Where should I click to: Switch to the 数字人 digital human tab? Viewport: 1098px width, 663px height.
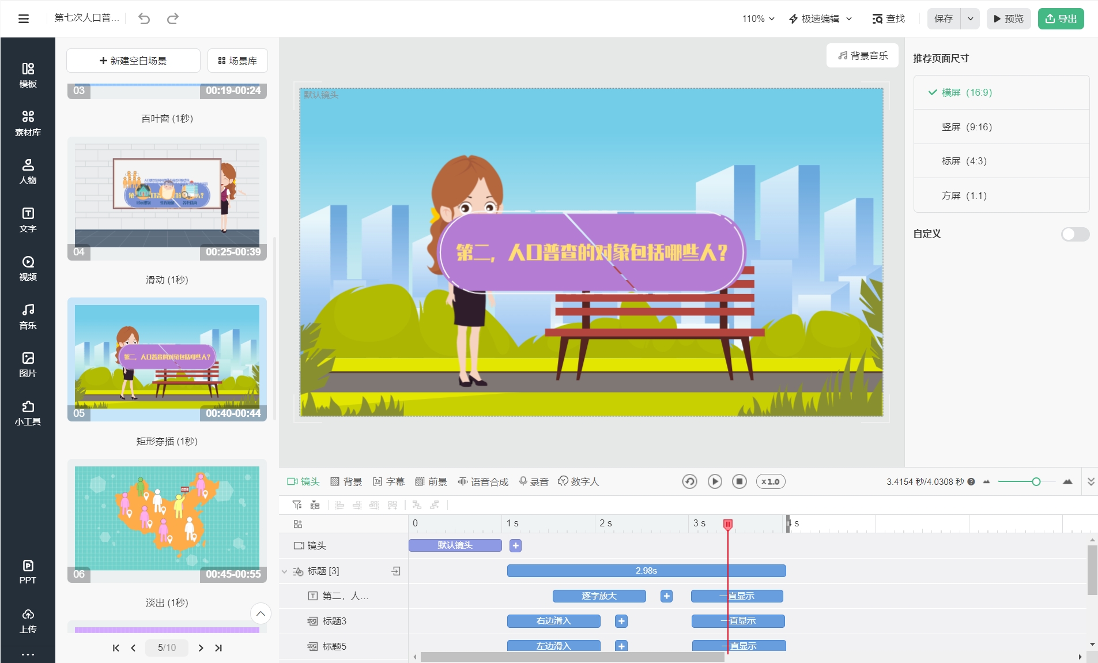click(579, 481)
